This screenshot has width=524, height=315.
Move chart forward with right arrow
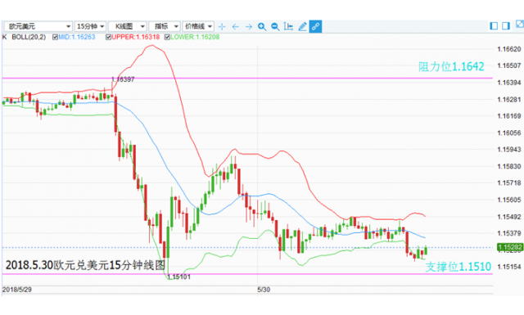249,27
